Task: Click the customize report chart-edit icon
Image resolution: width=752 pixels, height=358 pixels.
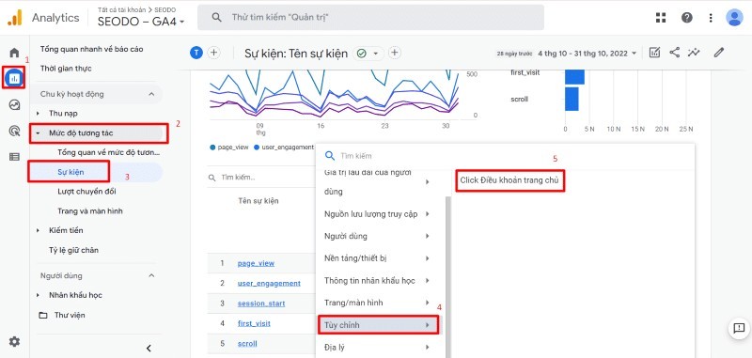Action: [654, 53]
